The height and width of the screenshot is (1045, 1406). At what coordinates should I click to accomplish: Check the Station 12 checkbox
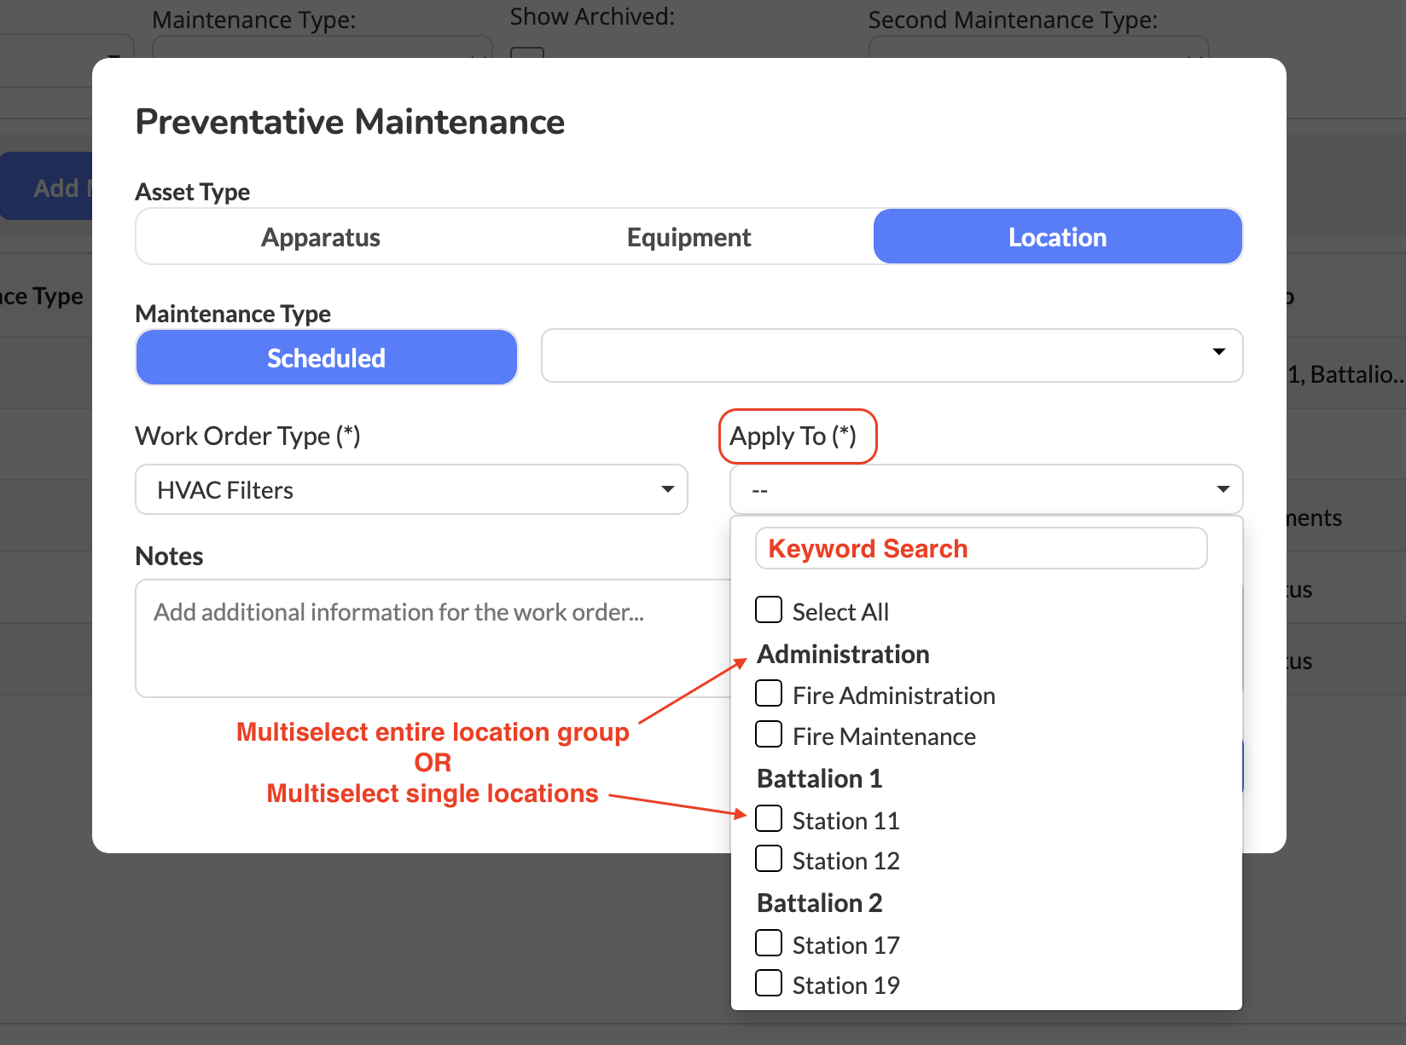point(769,859)
